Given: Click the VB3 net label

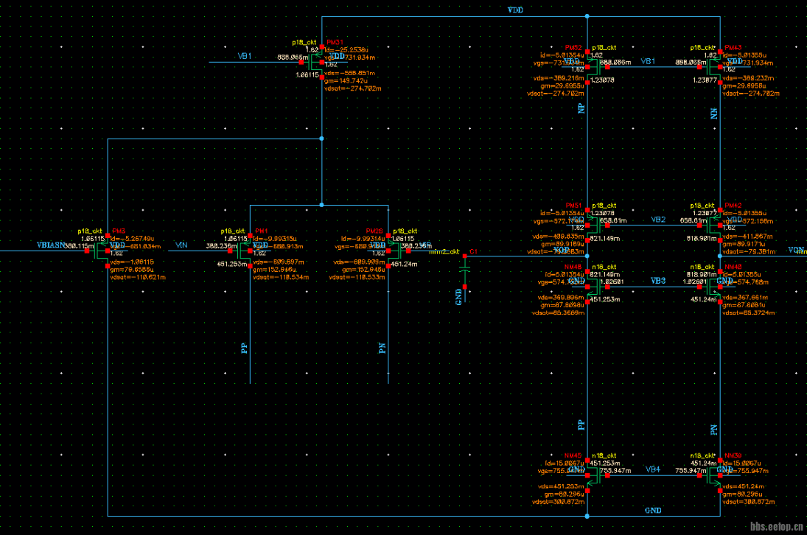Looking at the screenshot, I should tap(658, 282).
